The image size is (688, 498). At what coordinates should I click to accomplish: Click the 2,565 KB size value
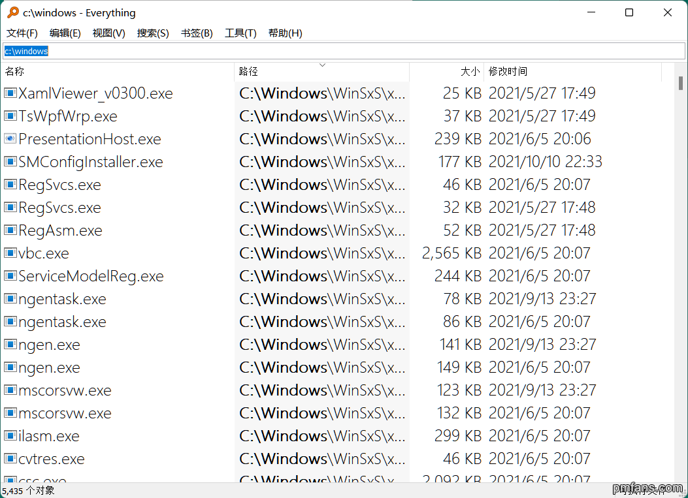pyautogui.click(x=451, y=253)
